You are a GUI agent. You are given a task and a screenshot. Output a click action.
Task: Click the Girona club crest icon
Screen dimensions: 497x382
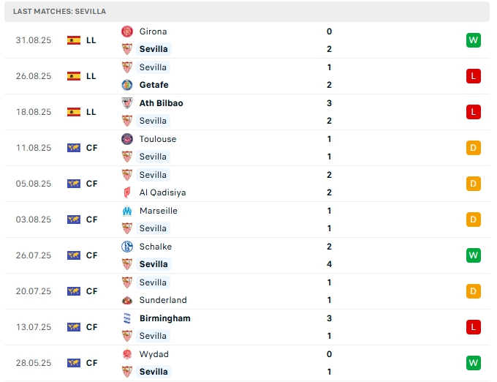(126, 31)
